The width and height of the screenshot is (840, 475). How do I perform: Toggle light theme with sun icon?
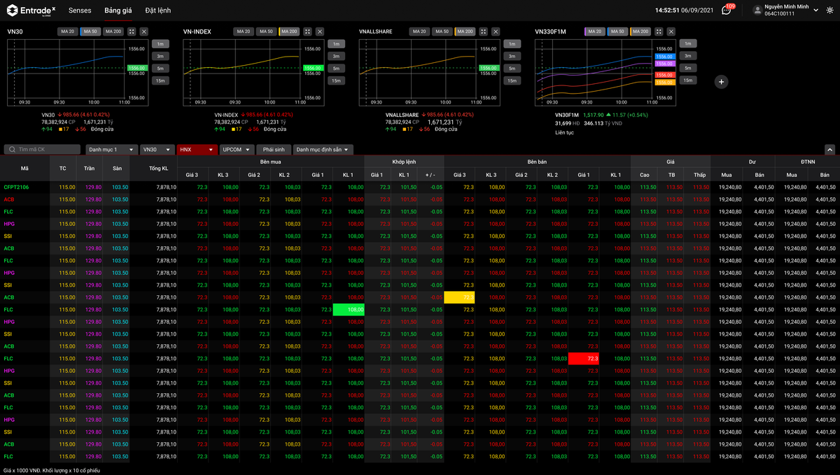point(830,10)
